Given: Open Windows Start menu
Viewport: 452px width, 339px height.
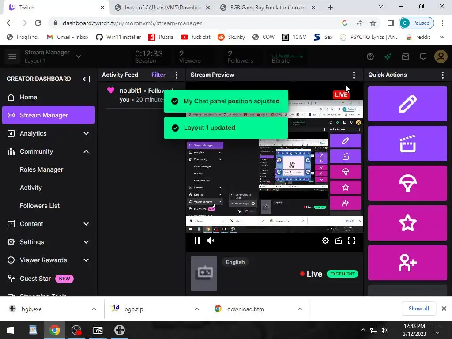Looking at the screenshot, I should [11, 330].
